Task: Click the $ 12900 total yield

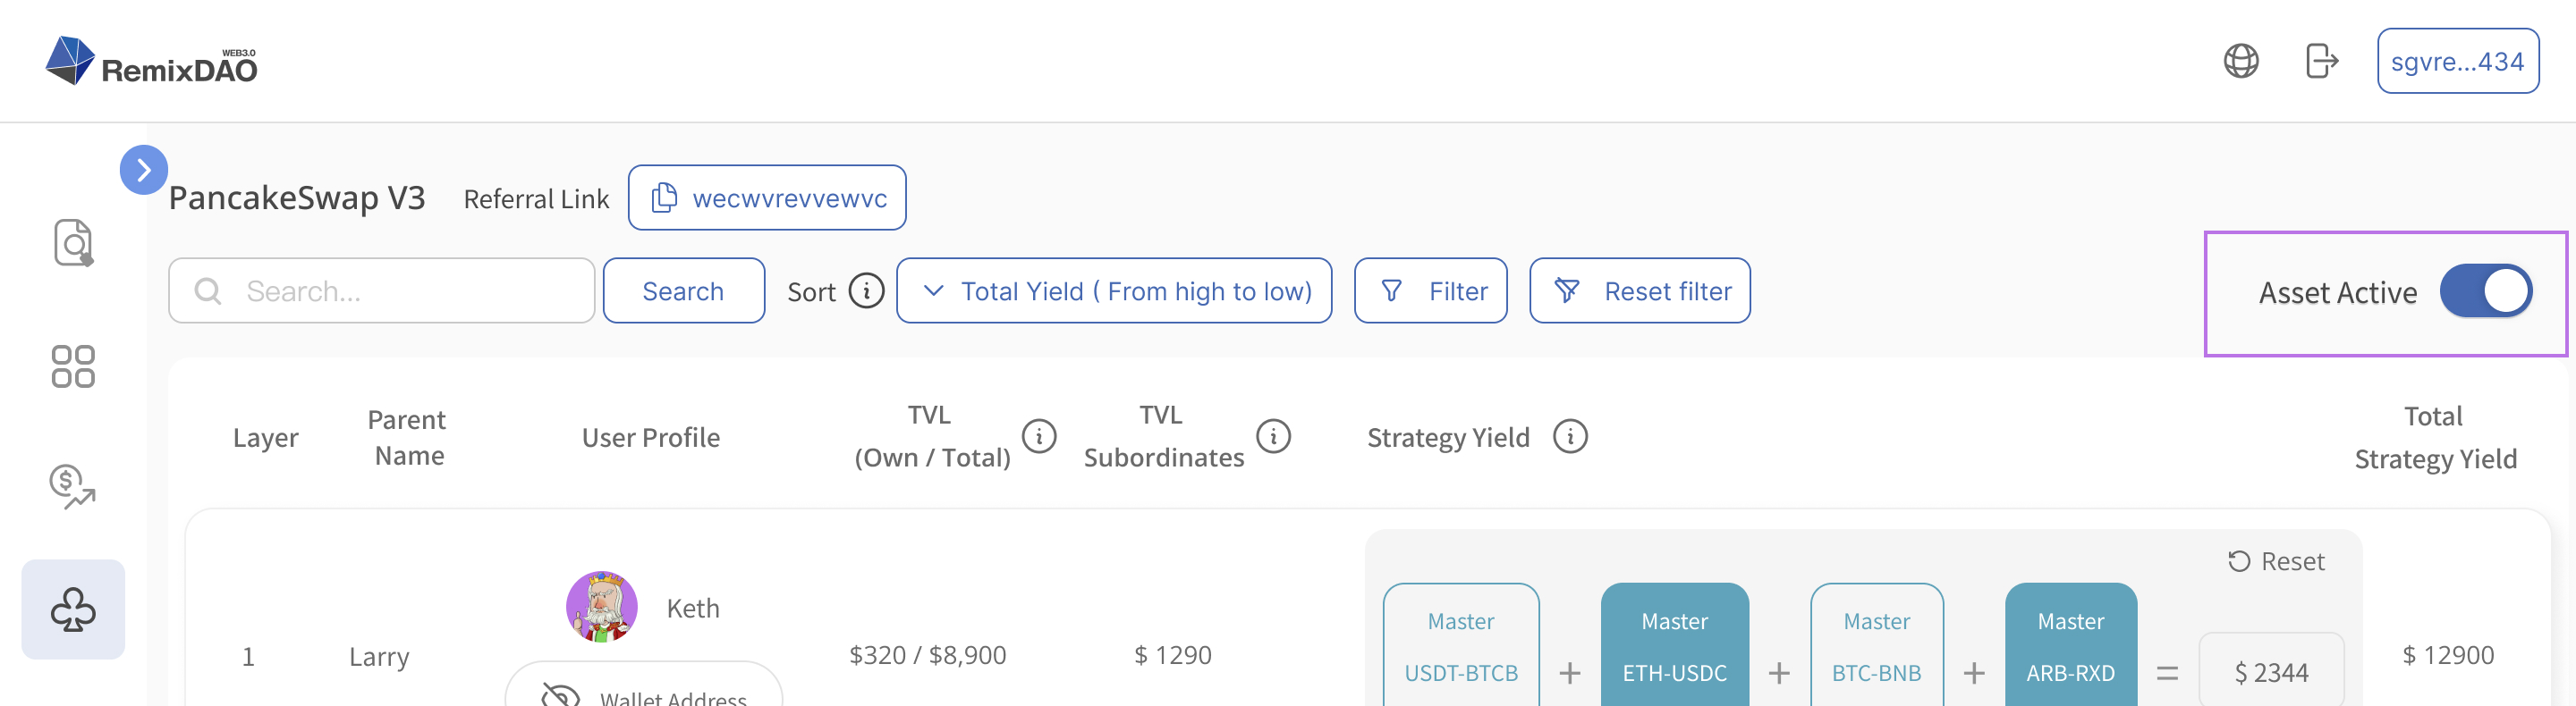Action: click(2447, 655)
